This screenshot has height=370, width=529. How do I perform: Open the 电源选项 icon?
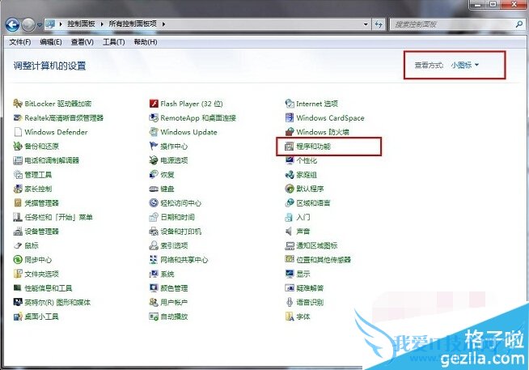click(154, 160)
